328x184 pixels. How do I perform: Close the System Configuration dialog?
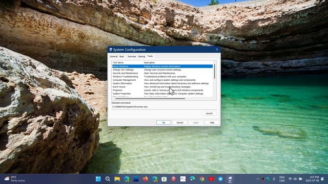coord(217,50)
